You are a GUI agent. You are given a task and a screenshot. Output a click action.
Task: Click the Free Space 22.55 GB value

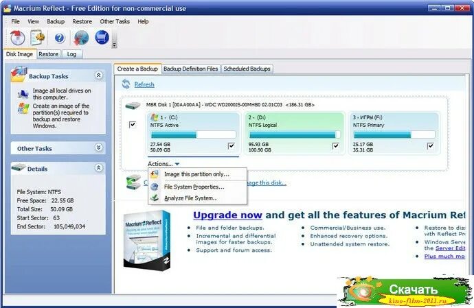pos(63,200)
